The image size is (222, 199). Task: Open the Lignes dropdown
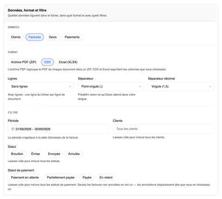tap(41, 87)
